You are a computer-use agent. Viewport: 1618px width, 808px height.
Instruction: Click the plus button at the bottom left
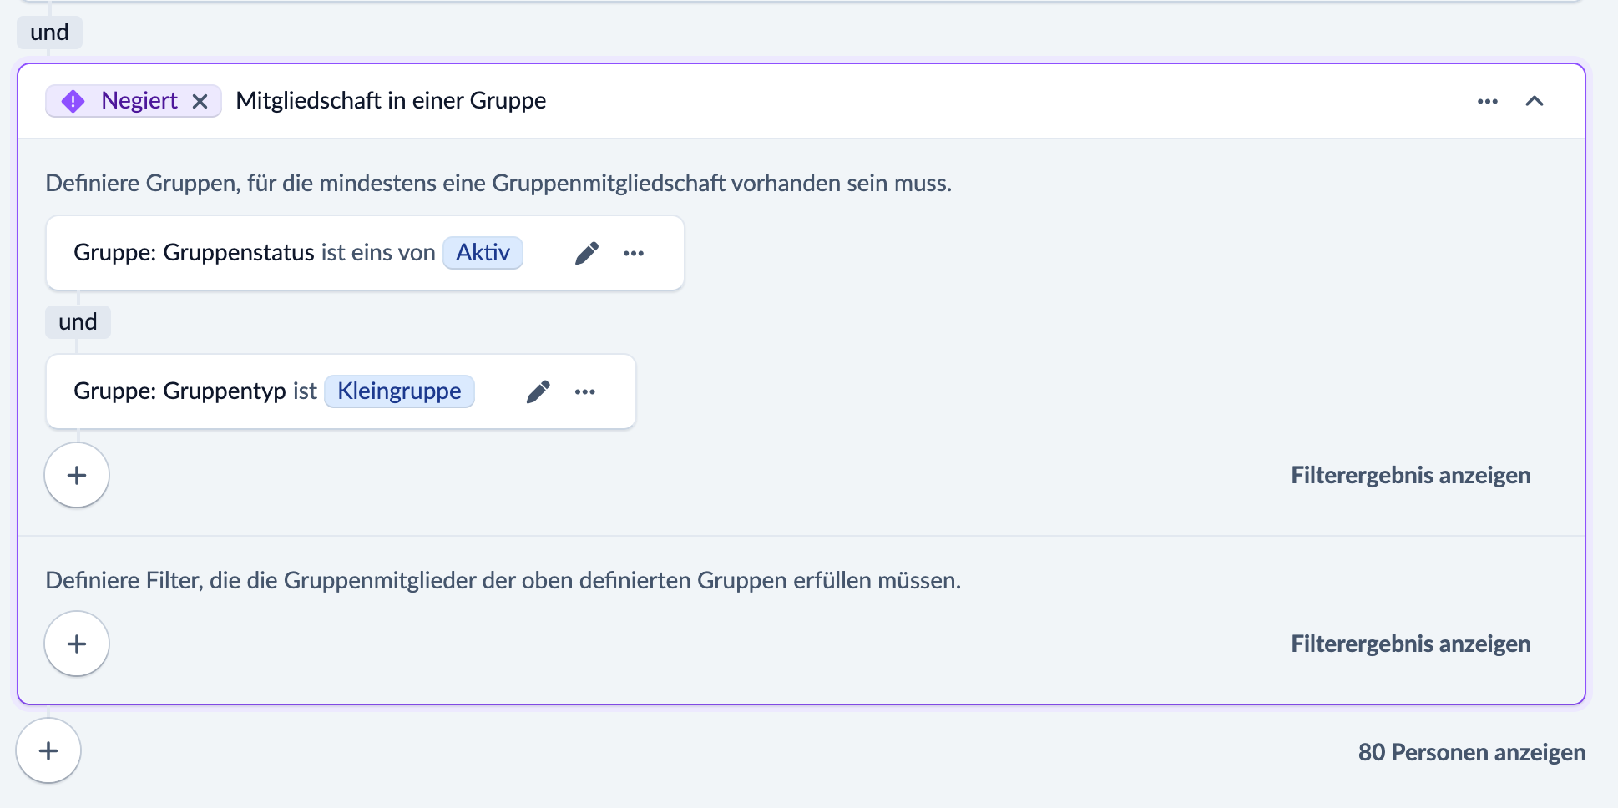tap(48, 750)
